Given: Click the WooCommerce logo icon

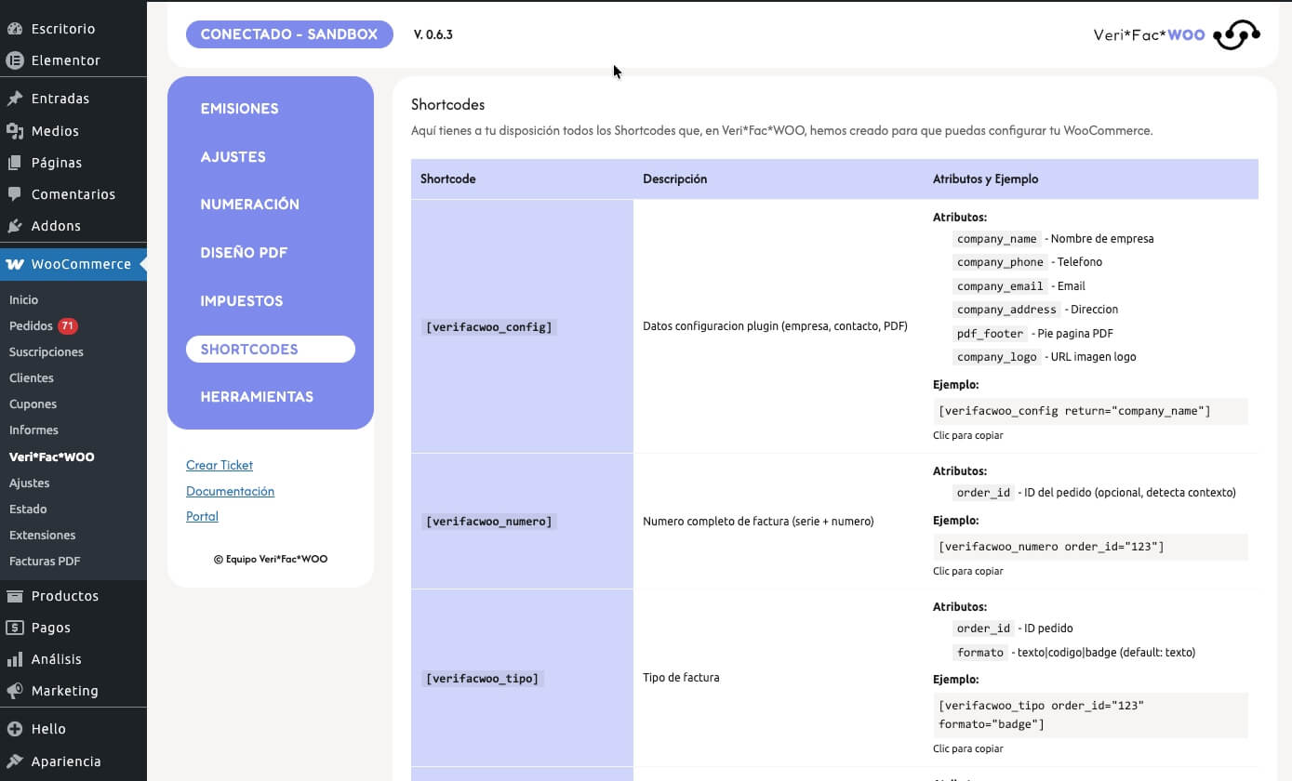Looking at the screenshot, I should click(15, 264).
